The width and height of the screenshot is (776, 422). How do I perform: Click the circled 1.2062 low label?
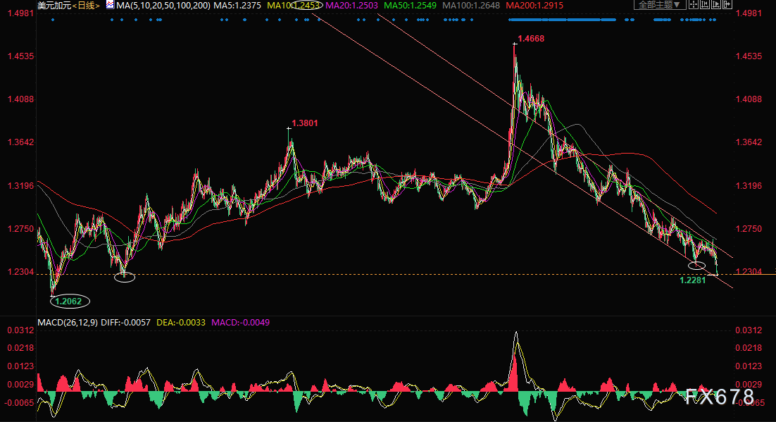(69, 301)
